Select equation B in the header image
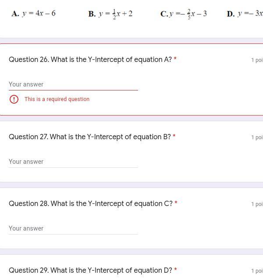 (x=110, y=14)
